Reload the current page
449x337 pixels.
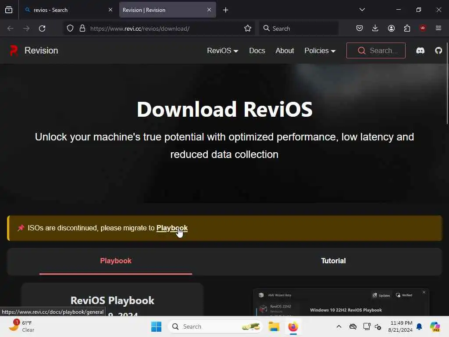pyautogui.click(x=42, y=29)
